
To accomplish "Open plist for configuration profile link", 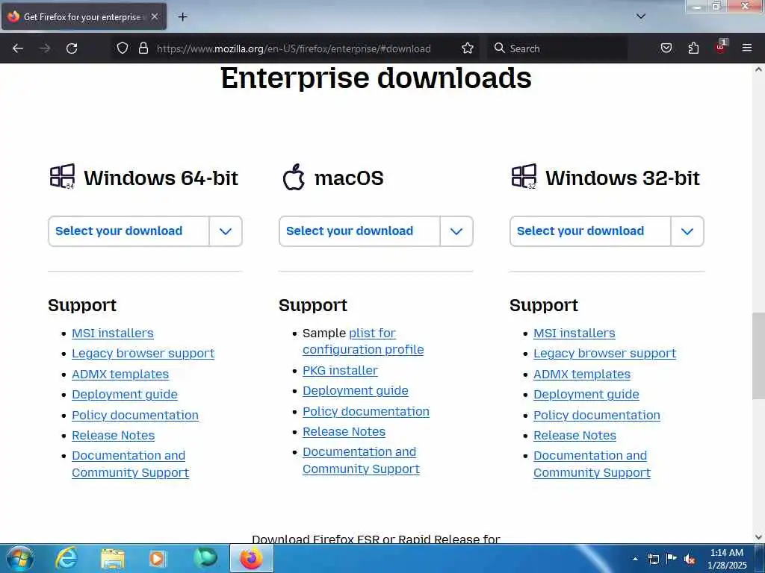I will tap(363, 341).
